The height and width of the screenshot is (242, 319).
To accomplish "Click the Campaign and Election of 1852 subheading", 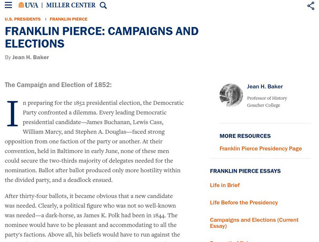I will 58,85.
